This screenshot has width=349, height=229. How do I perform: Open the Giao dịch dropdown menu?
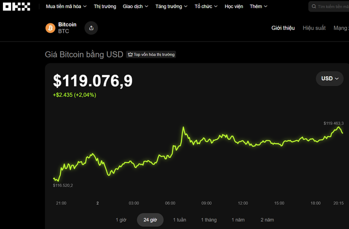[x=135, y=6]
